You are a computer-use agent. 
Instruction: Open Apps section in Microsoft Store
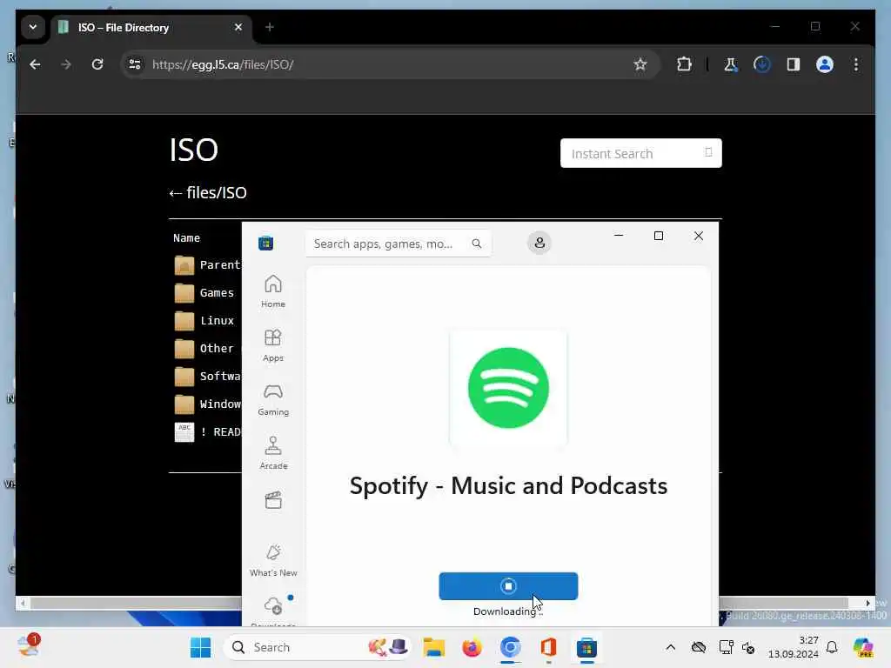pyautogui.click(x=273, y=344)
